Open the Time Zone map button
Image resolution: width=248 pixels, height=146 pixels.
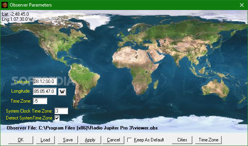(x=208, y=140)
